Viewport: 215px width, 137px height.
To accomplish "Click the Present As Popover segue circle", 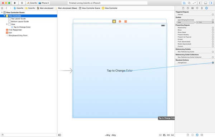I will click(213, 37).
